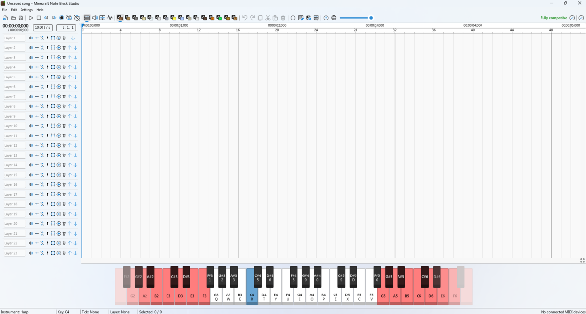Open the File menu

pos(5,10)
